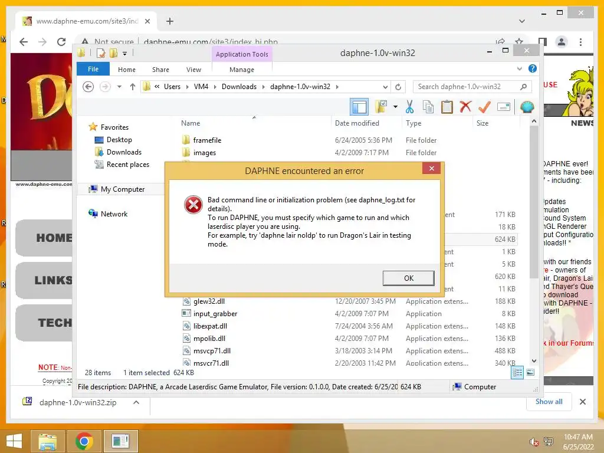Click the Copy toolbar icon
This screenshot has width=604, height=453.
[x=428, y=107]
